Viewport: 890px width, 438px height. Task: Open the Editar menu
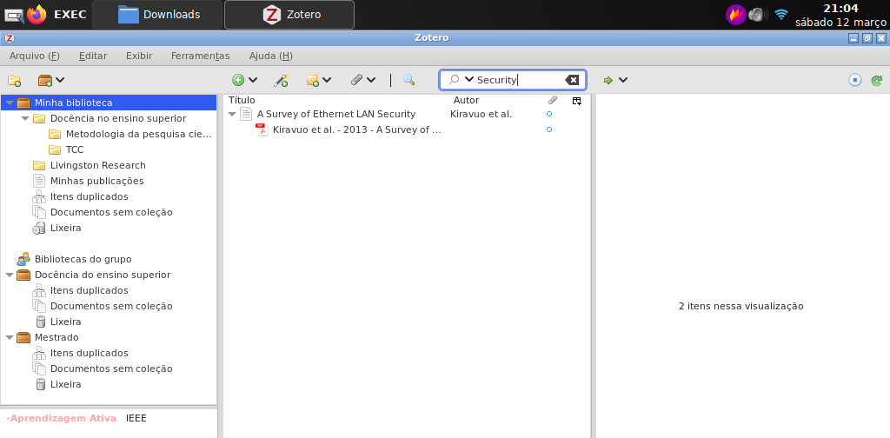93,56
